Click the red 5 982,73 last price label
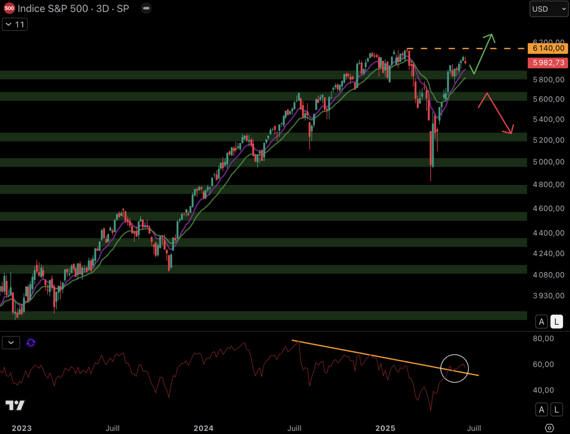The width and height of the screenshot is (570, 434). coord(548,63)
